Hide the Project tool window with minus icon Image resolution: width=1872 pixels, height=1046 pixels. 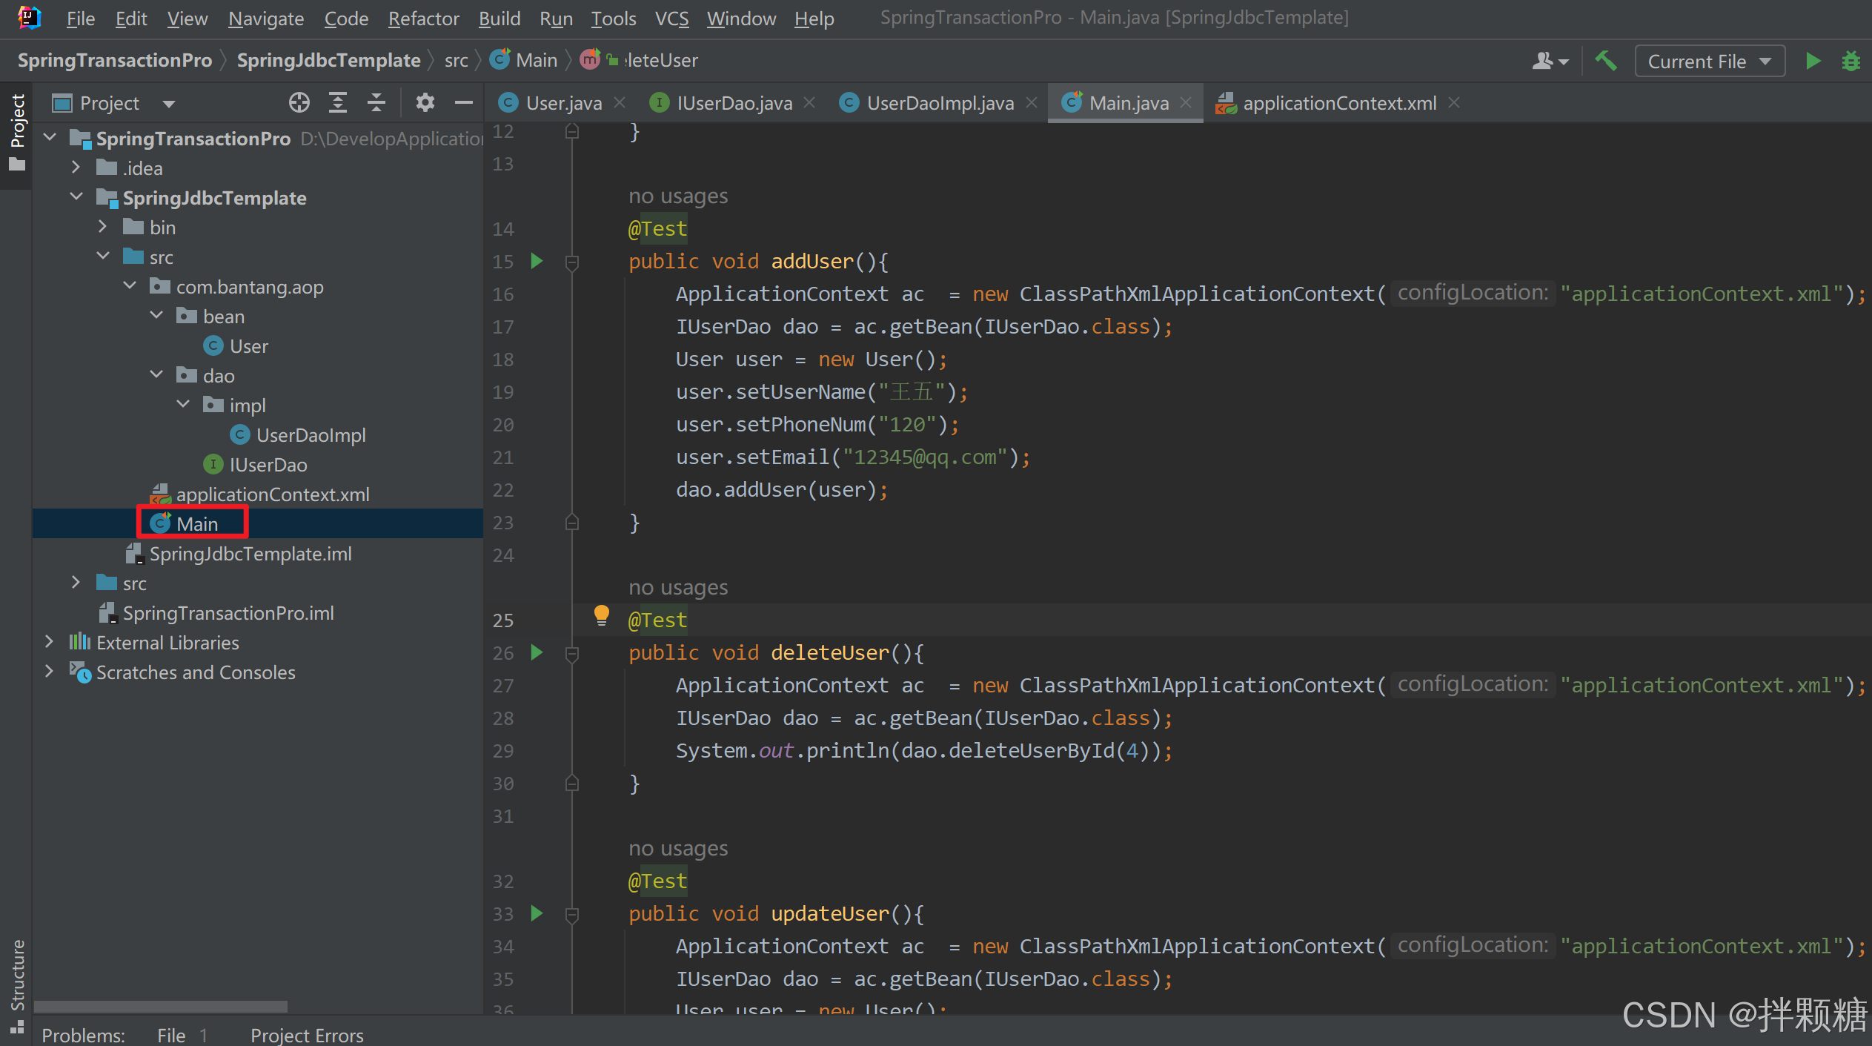pos(464,102)
